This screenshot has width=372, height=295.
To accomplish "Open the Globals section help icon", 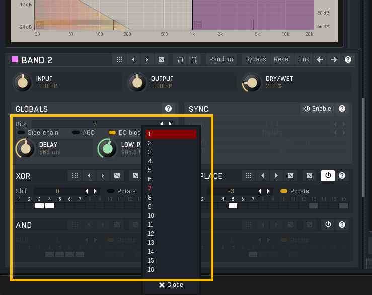I will (x=168, y=108).
